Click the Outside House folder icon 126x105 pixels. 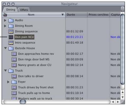(x=11, y=48)
